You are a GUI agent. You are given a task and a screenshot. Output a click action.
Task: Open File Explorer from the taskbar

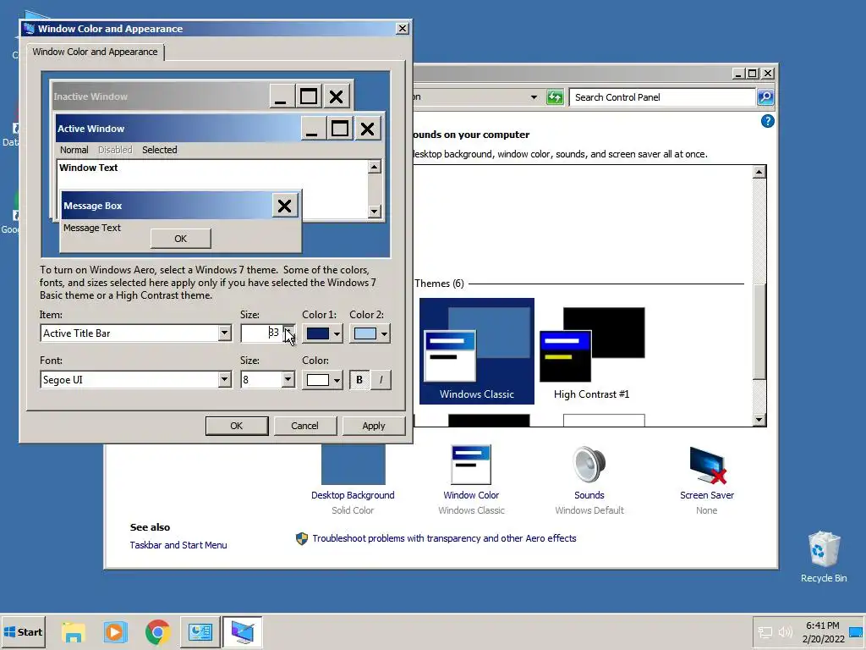(73, 631)
